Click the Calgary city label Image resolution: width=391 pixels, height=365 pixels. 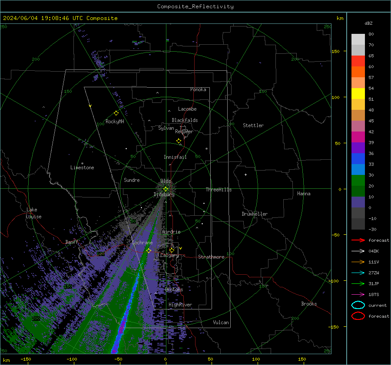point(169,255)
